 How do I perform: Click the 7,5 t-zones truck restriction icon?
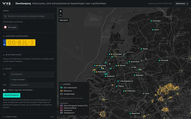(5, 27)
